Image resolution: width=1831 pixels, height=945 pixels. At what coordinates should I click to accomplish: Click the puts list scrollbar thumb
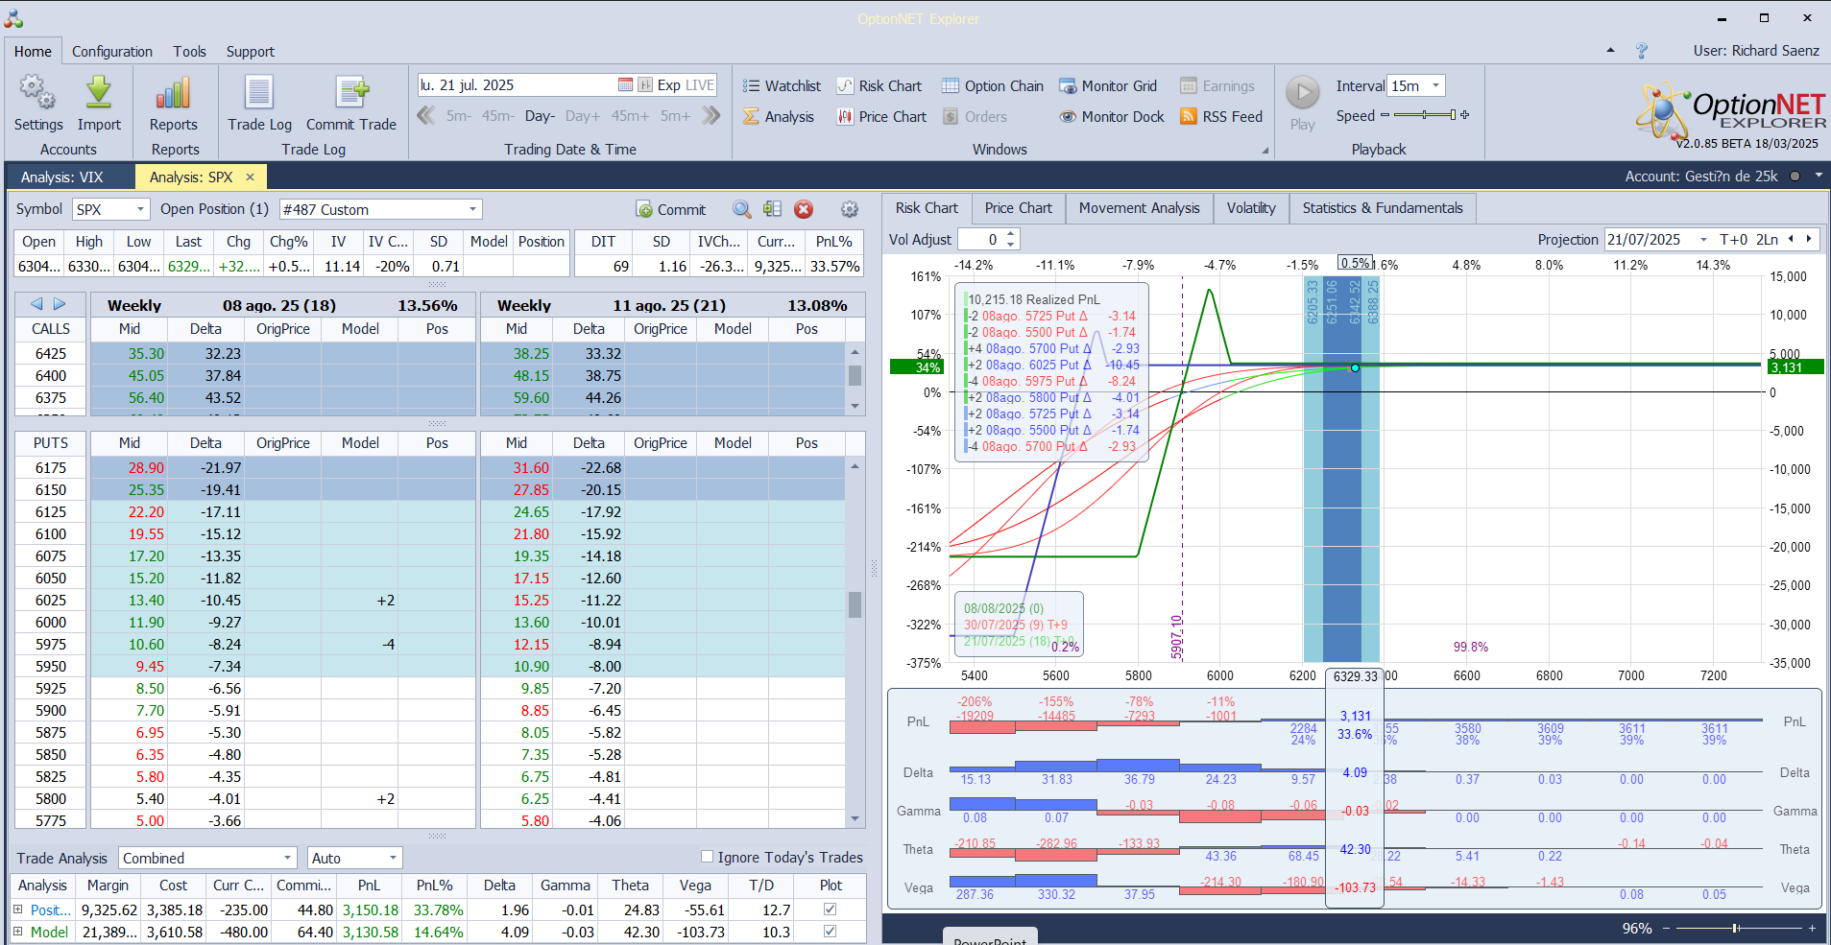855,605
